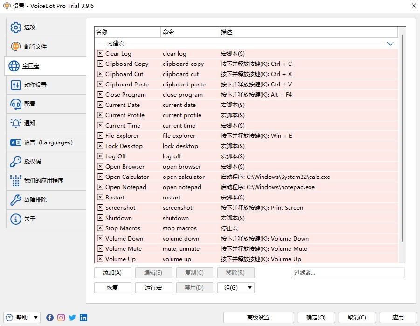Click the 高级设置 button

pyautogui.click(x=259, y=318)
